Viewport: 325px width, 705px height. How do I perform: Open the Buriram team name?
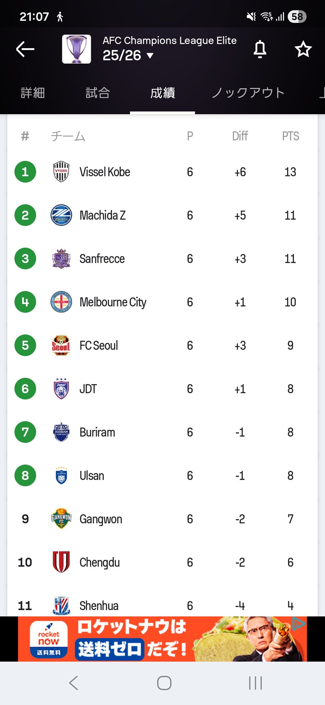(x=97, y=432)
